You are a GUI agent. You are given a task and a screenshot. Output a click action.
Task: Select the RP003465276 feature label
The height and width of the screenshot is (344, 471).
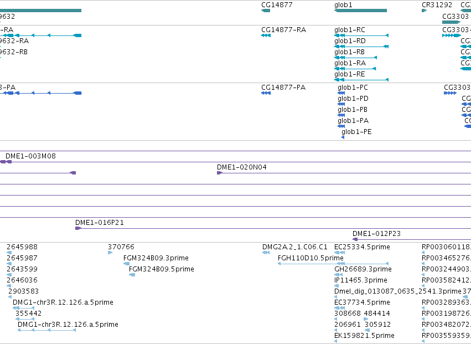446,258
